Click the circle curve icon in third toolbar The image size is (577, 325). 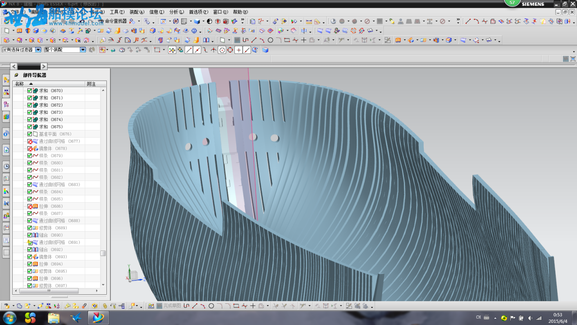(x=270, y=40)
